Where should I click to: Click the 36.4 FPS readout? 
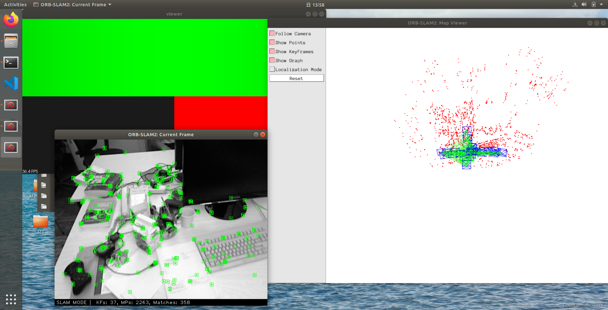tap(30, 171)
